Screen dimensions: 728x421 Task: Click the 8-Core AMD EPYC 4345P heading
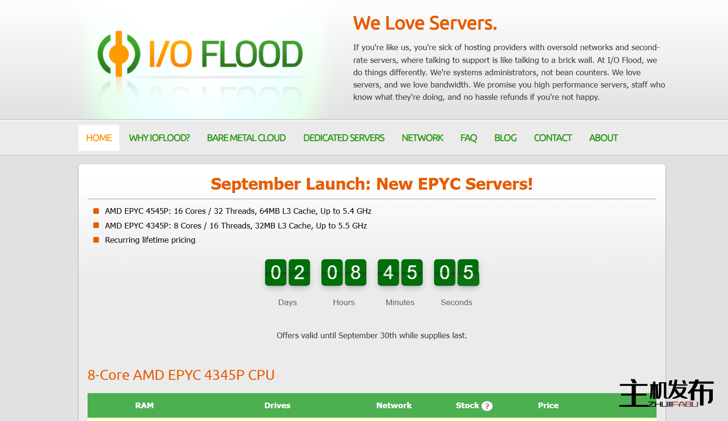point(181,375)
